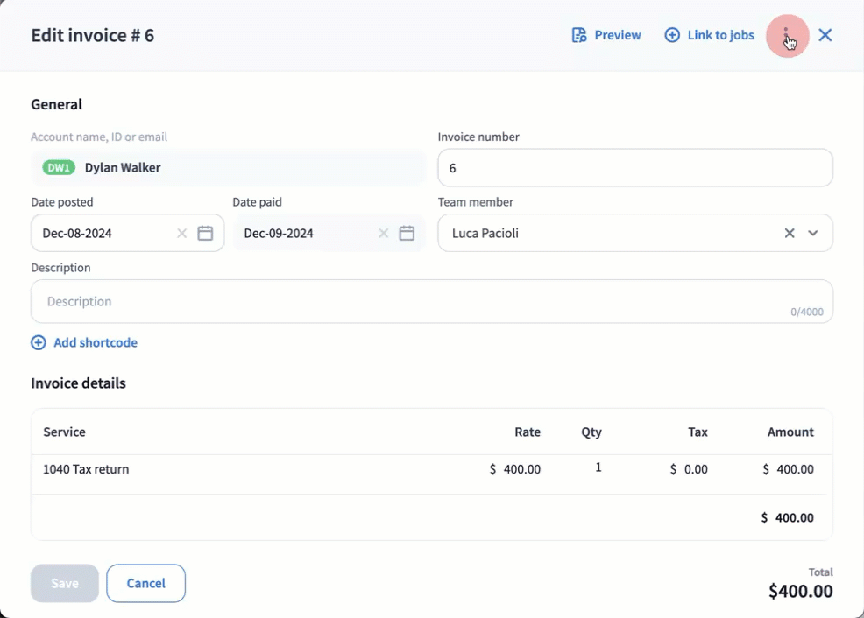Click the Link to jobs plus icon
The image size is (864, 618).
(x=672, y=35)
